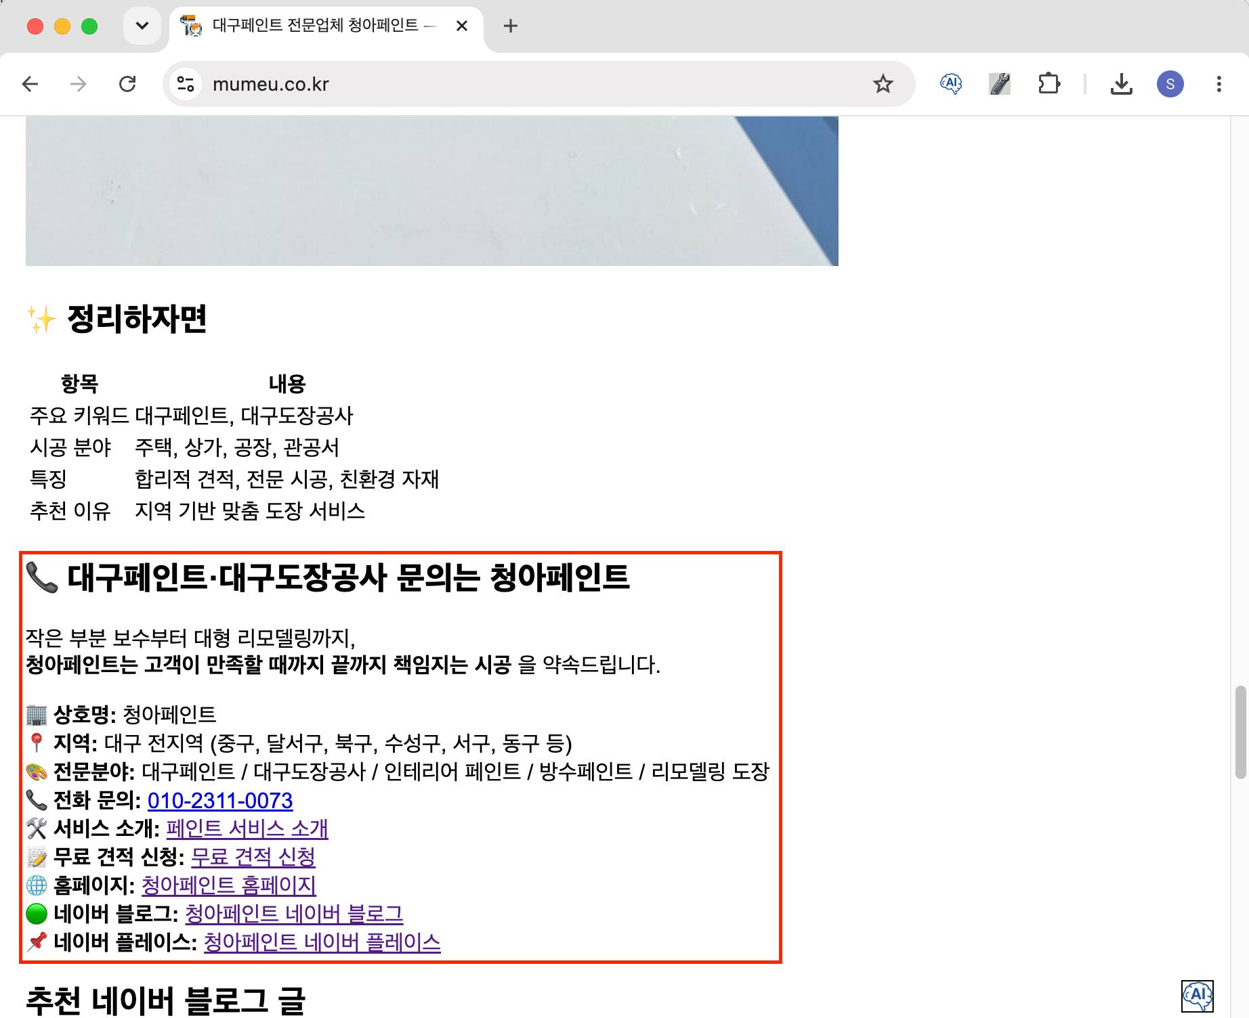
Task: Visit the 청아페인트 홈페이지 link
Action: pos(229,885)
